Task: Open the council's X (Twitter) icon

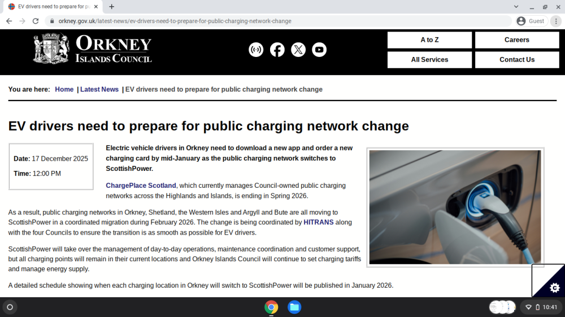Action: (x=298, y=50)
